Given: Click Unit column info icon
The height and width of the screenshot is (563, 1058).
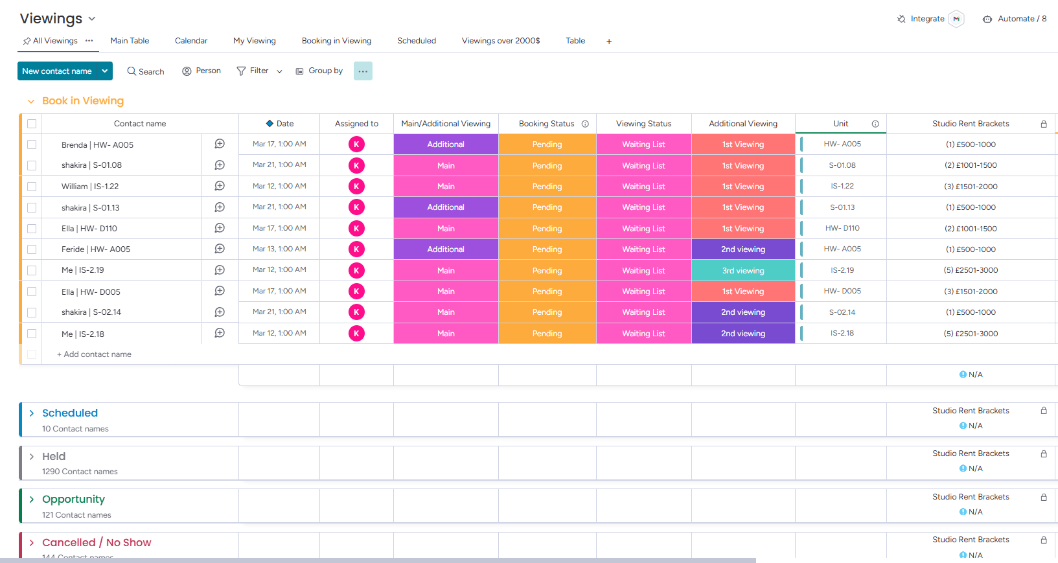Looking at the screenshot, I should (x=875, y=124).
